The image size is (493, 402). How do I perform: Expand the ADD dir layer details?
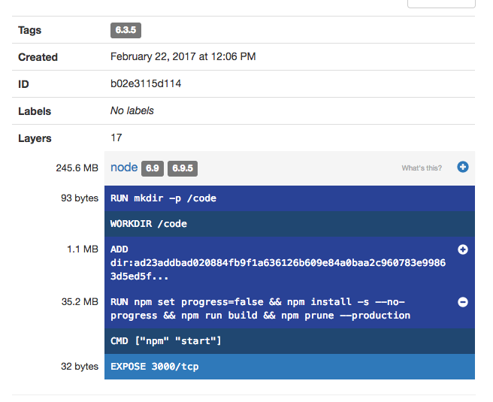point(462,249)
